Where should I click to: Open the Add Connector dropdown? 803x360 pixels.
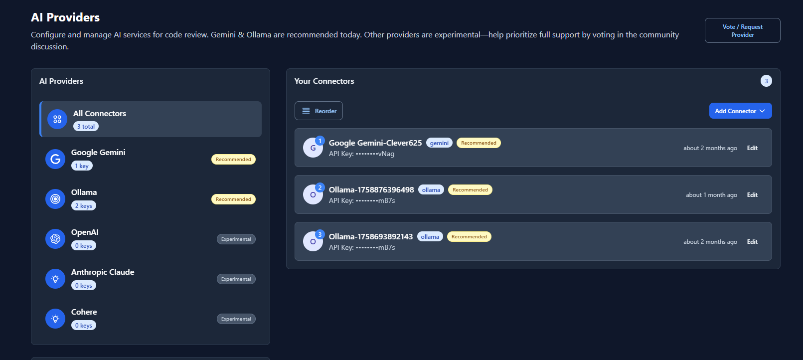point(740,111)
